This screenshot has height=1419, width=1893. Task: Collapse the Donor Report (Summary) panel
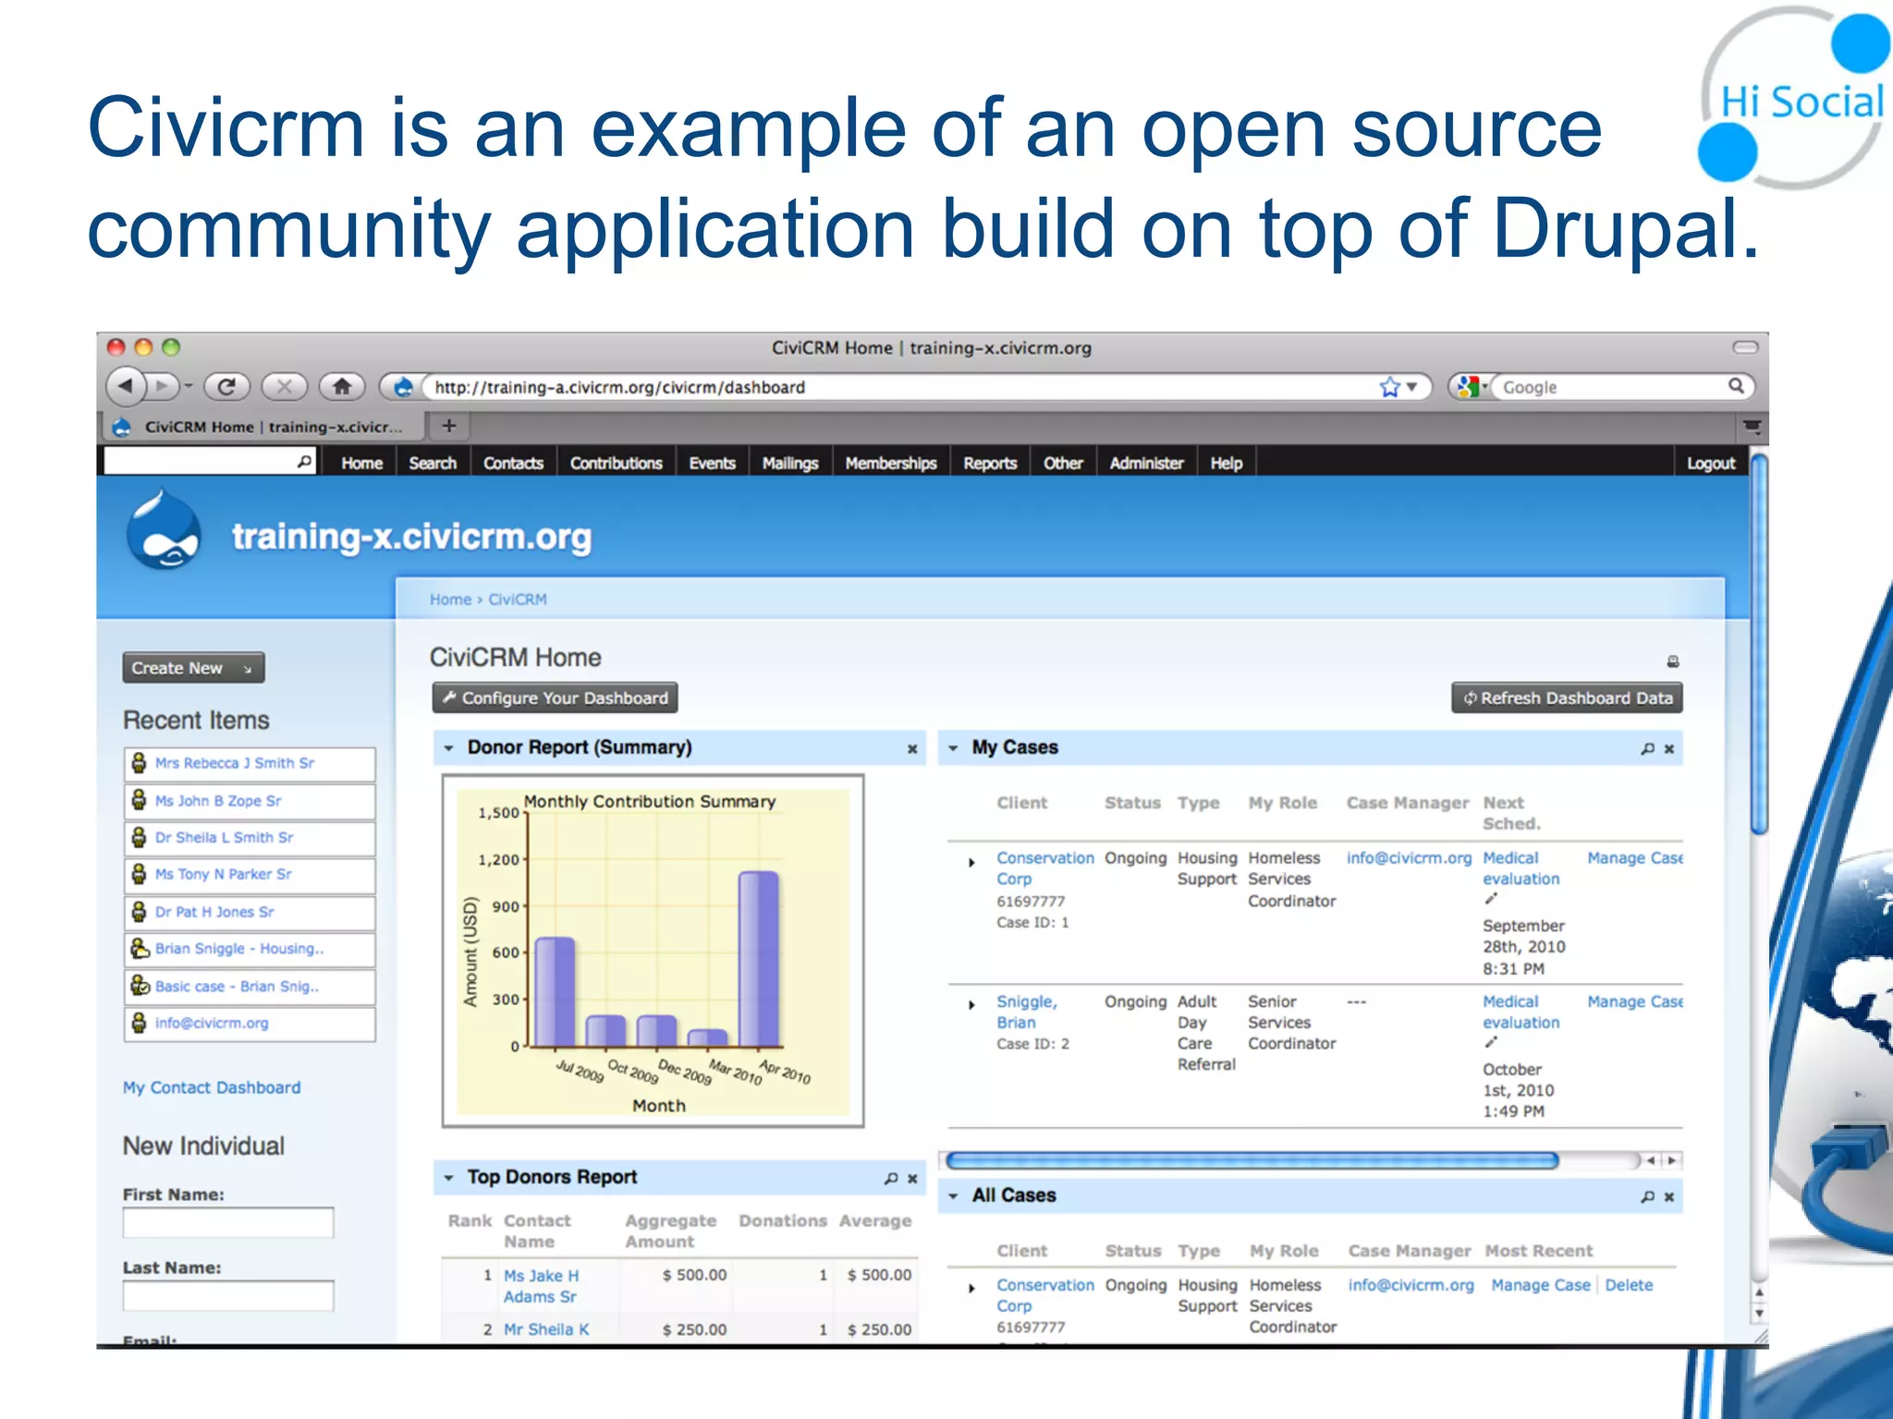pos(449,748)
